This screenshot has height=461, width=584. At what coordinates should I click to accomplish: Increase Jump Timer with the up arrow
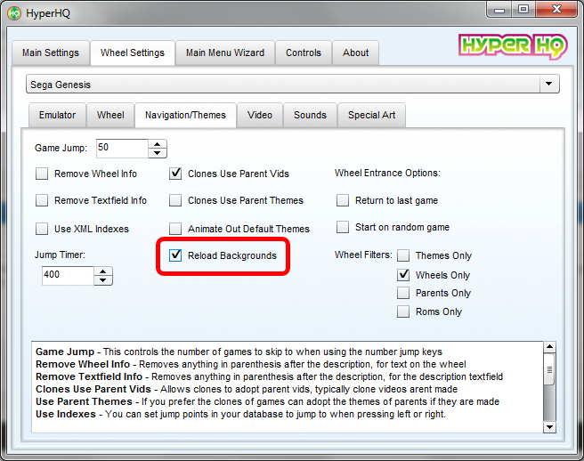point(103,271)
